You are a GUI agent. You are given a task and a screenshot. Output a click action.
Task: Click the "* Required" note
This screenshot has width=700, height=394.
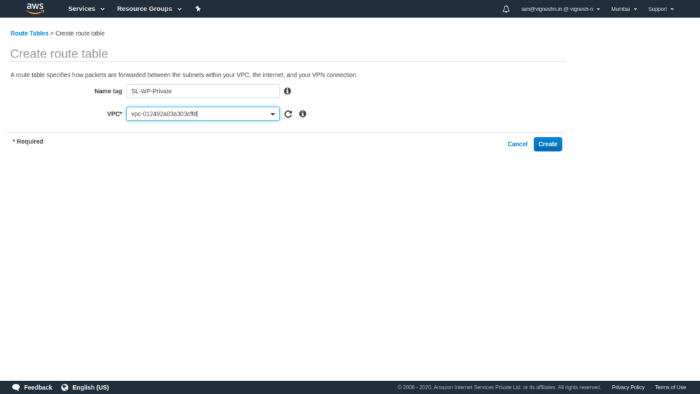[x=27, y=142]
